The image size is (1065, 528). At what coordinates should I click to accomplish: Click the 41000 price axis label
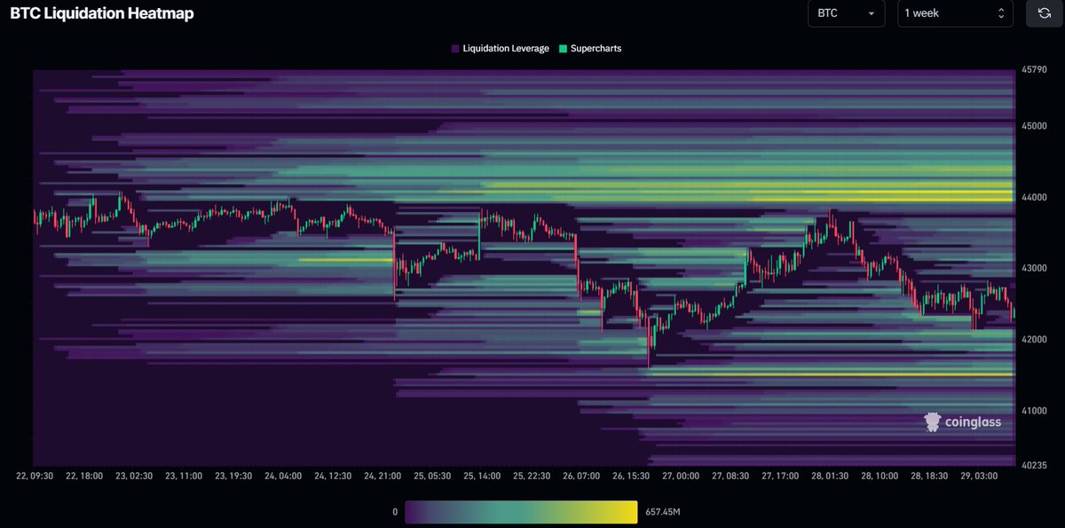[1033, 411]
